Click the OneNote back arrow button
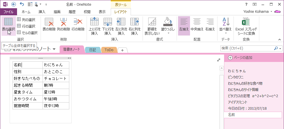 click(13, 4)
